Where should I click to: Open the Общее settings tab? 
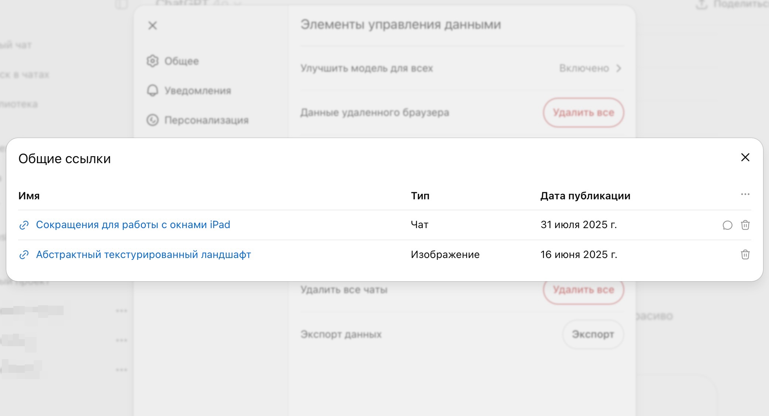click(181, 61)
